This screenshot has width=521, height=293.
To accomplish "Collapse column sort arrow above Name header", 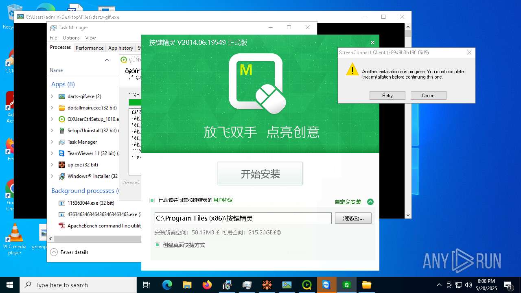I will [x=107, y=60].
